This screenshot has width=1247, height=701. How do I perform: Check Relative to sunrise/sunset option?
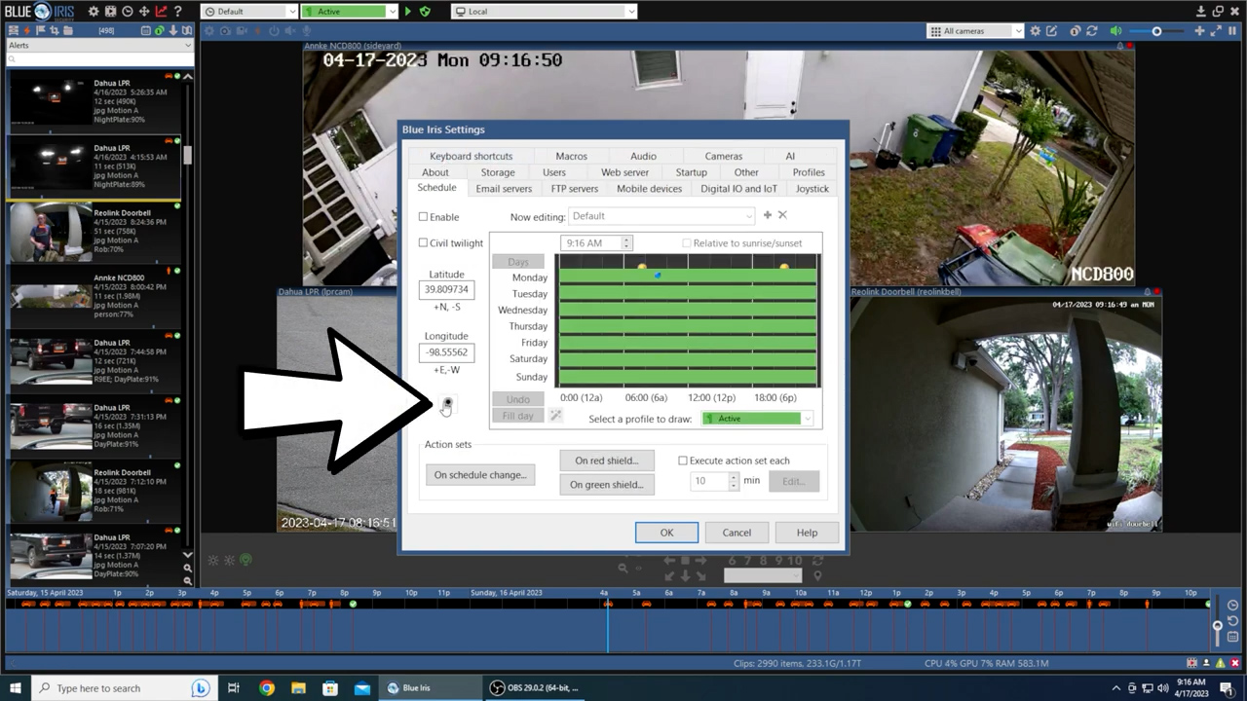click(687, 243)
